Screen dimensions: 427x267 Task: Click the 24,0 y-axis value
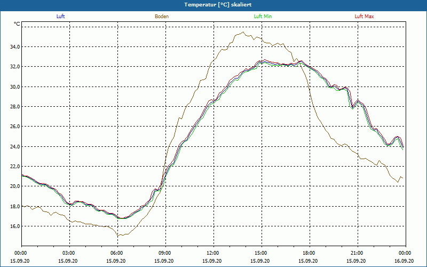pyautogui.click(x=15, y=146)
